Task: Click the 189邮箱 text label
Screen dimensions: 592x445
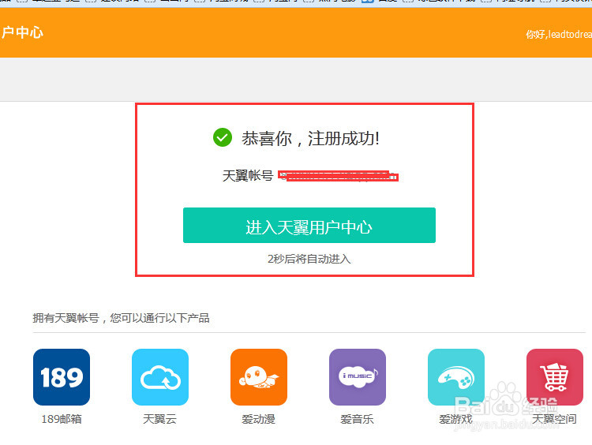Action: 62,419
